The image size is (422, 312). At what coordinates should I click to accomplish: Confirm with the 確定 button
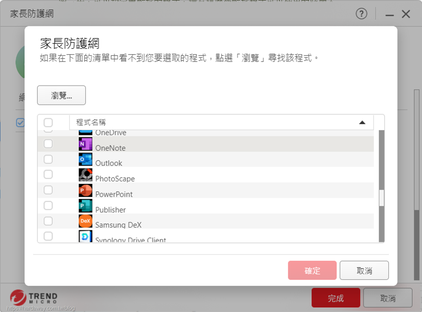click(x=312, y=270)
